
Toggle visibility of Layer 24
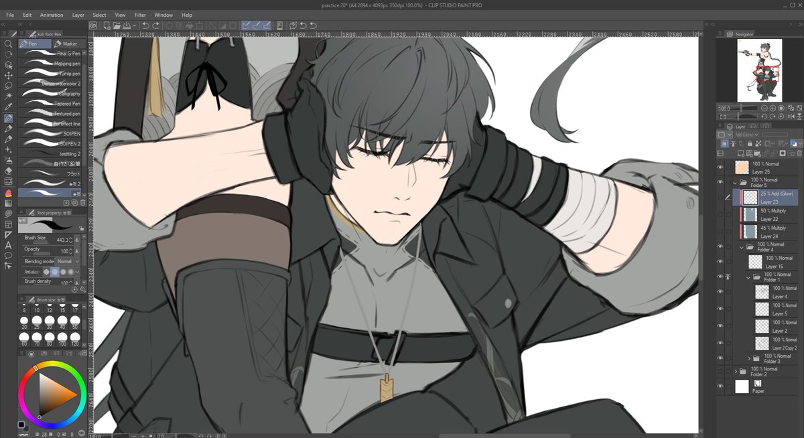pos(720,232)
